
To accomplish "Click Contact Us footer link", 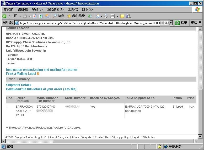I will tap(102, 137).
